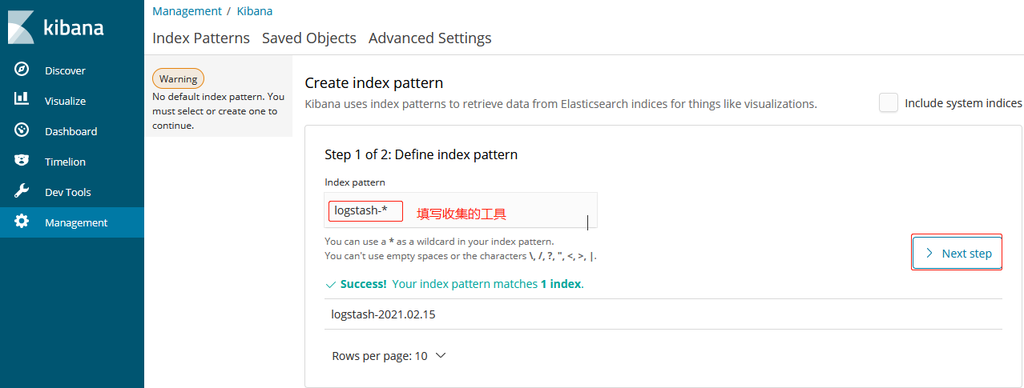Open Dev Tools via the wrench icon

(x=22, y=191)
